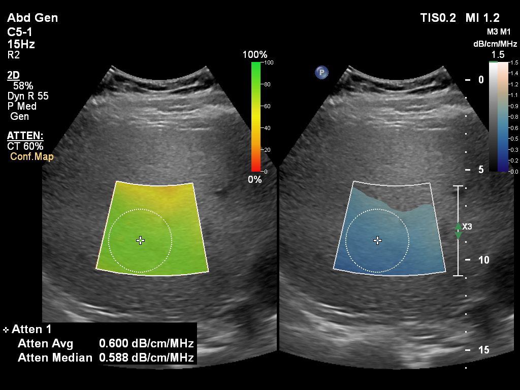The image size is (520, 390).
Task: Click the green arrows beside X3
Action: pos(458,231)
